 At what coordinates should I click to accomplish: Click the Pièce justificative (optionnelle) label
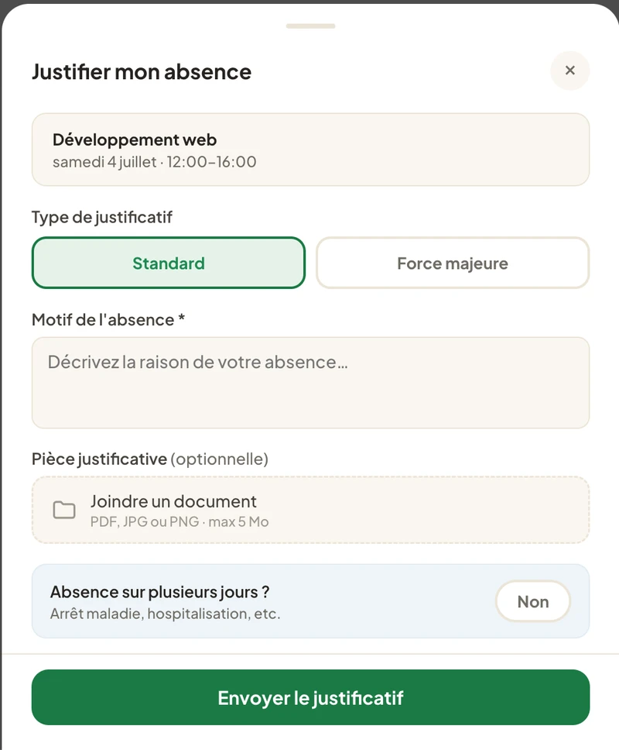click(150, 459)
